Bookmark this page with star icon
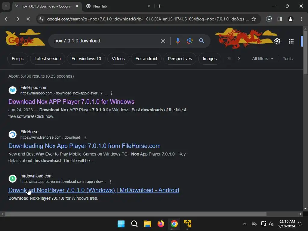Viewport: 308px width, 231px height. [x=254, y=19]
